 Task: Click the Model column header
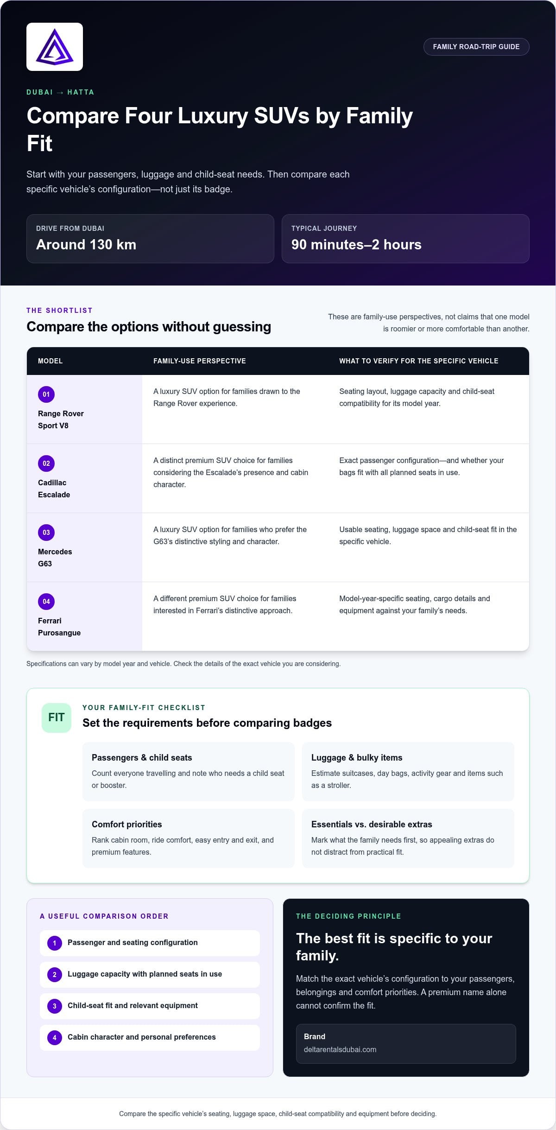tap(51, 361)
